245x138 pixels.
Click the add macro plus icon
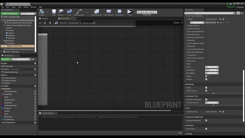35,75
